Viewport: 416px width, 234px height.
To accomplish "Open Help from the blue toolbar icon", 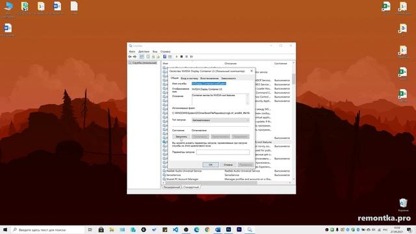I will 164,57.
